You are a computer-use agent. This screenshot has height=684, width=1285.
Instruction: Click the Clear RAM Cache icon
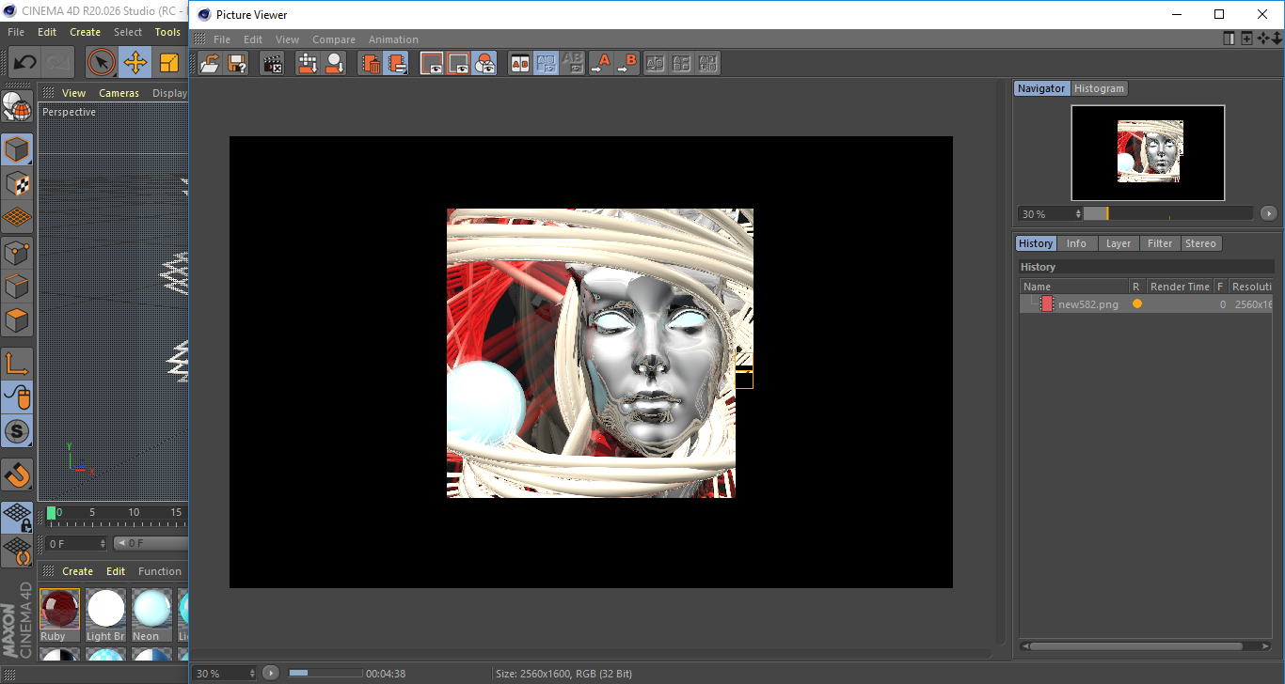(x=334, y=63)
